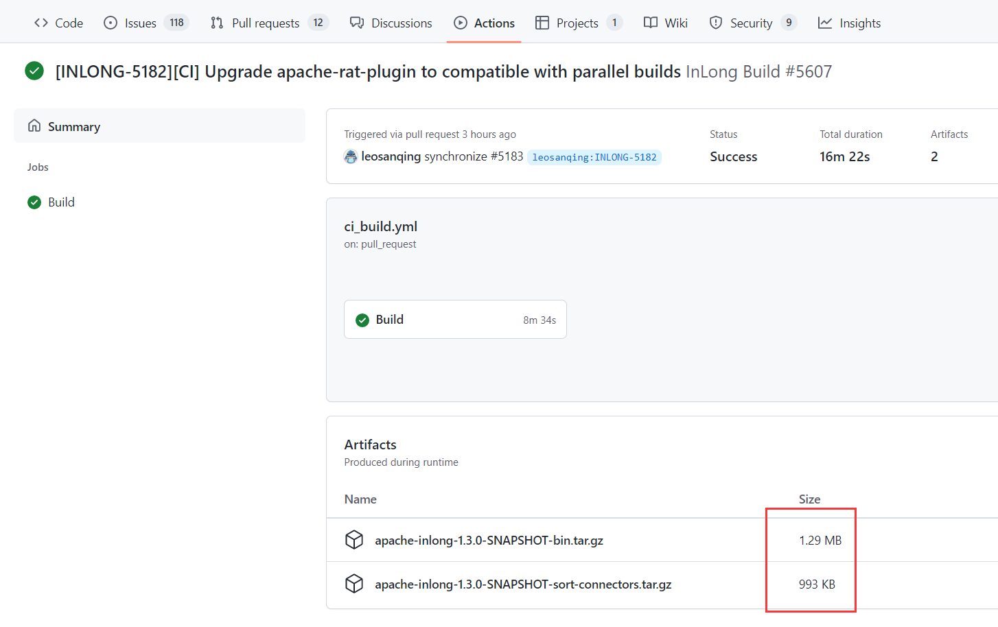Viewport: 998px width, 627px height.
Task: Click the Projects table icon
Action: pos(542,23)
